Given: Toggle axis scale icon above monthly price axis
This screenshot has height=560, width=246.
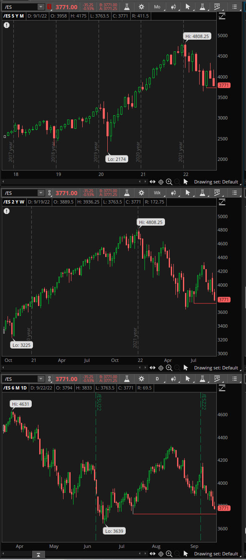Looking at the screenshot, I should (x=222, y=16).
